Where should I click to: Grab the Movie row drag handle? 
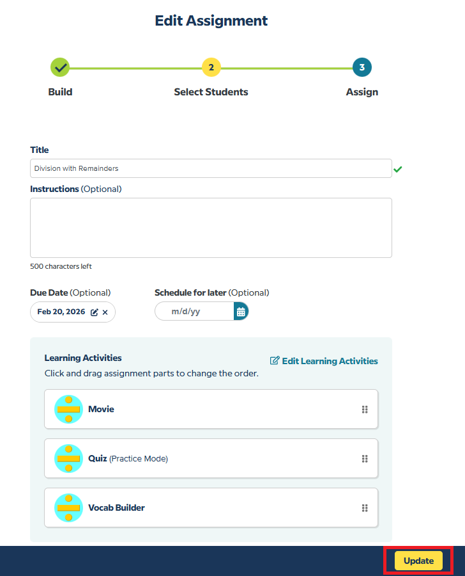[x=365, y=410]
